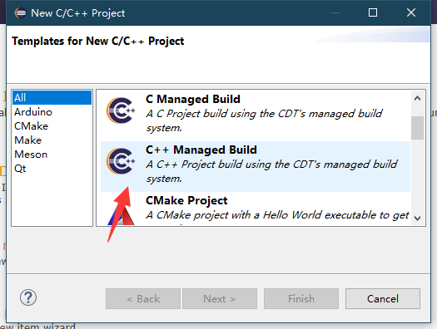Screen dimensions: 437x329
Task: Click the Eclipse logo in title bar
Action: click(x=21, y=12)
